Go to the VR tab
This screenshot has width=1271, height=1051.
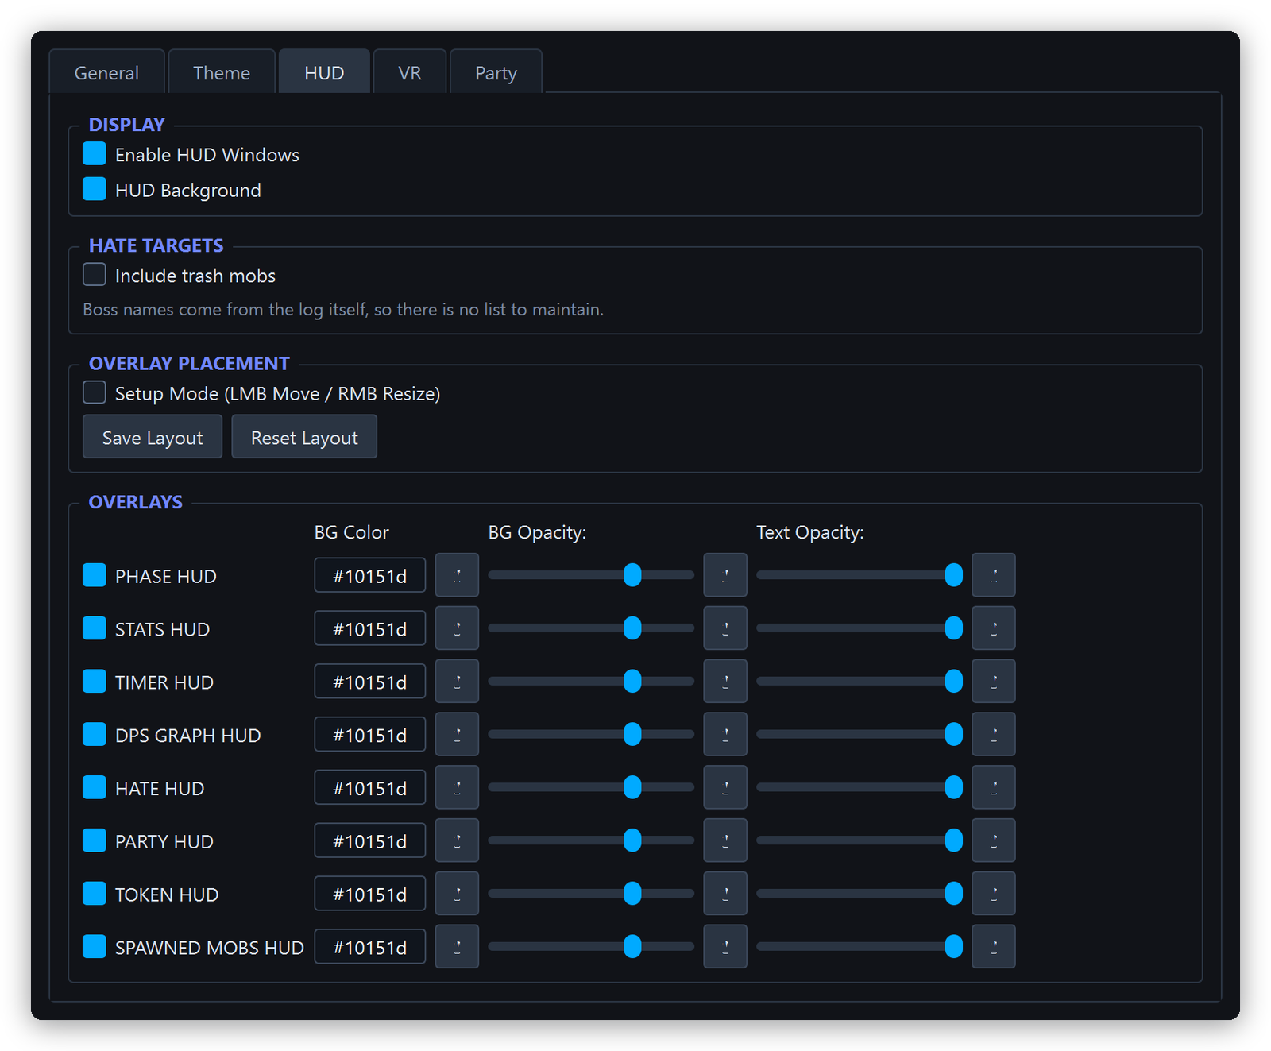(x=410, y=72)
